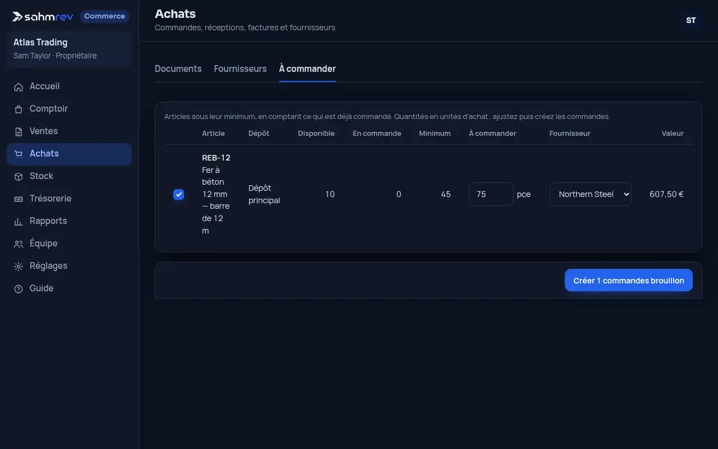
Task: Open the Rapports section
Action: coord(69,221)
